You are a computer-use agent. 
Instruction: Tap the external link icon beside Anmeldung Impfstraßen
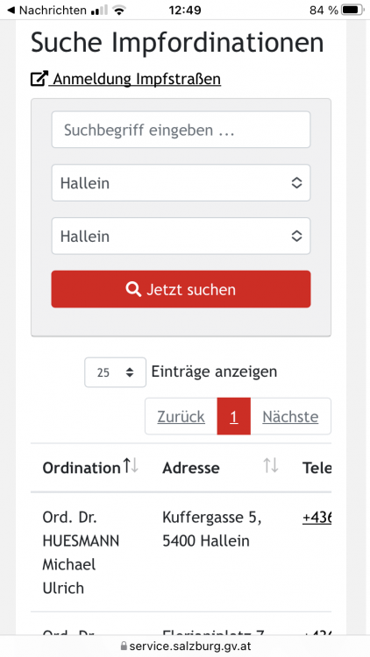(39, 79)
